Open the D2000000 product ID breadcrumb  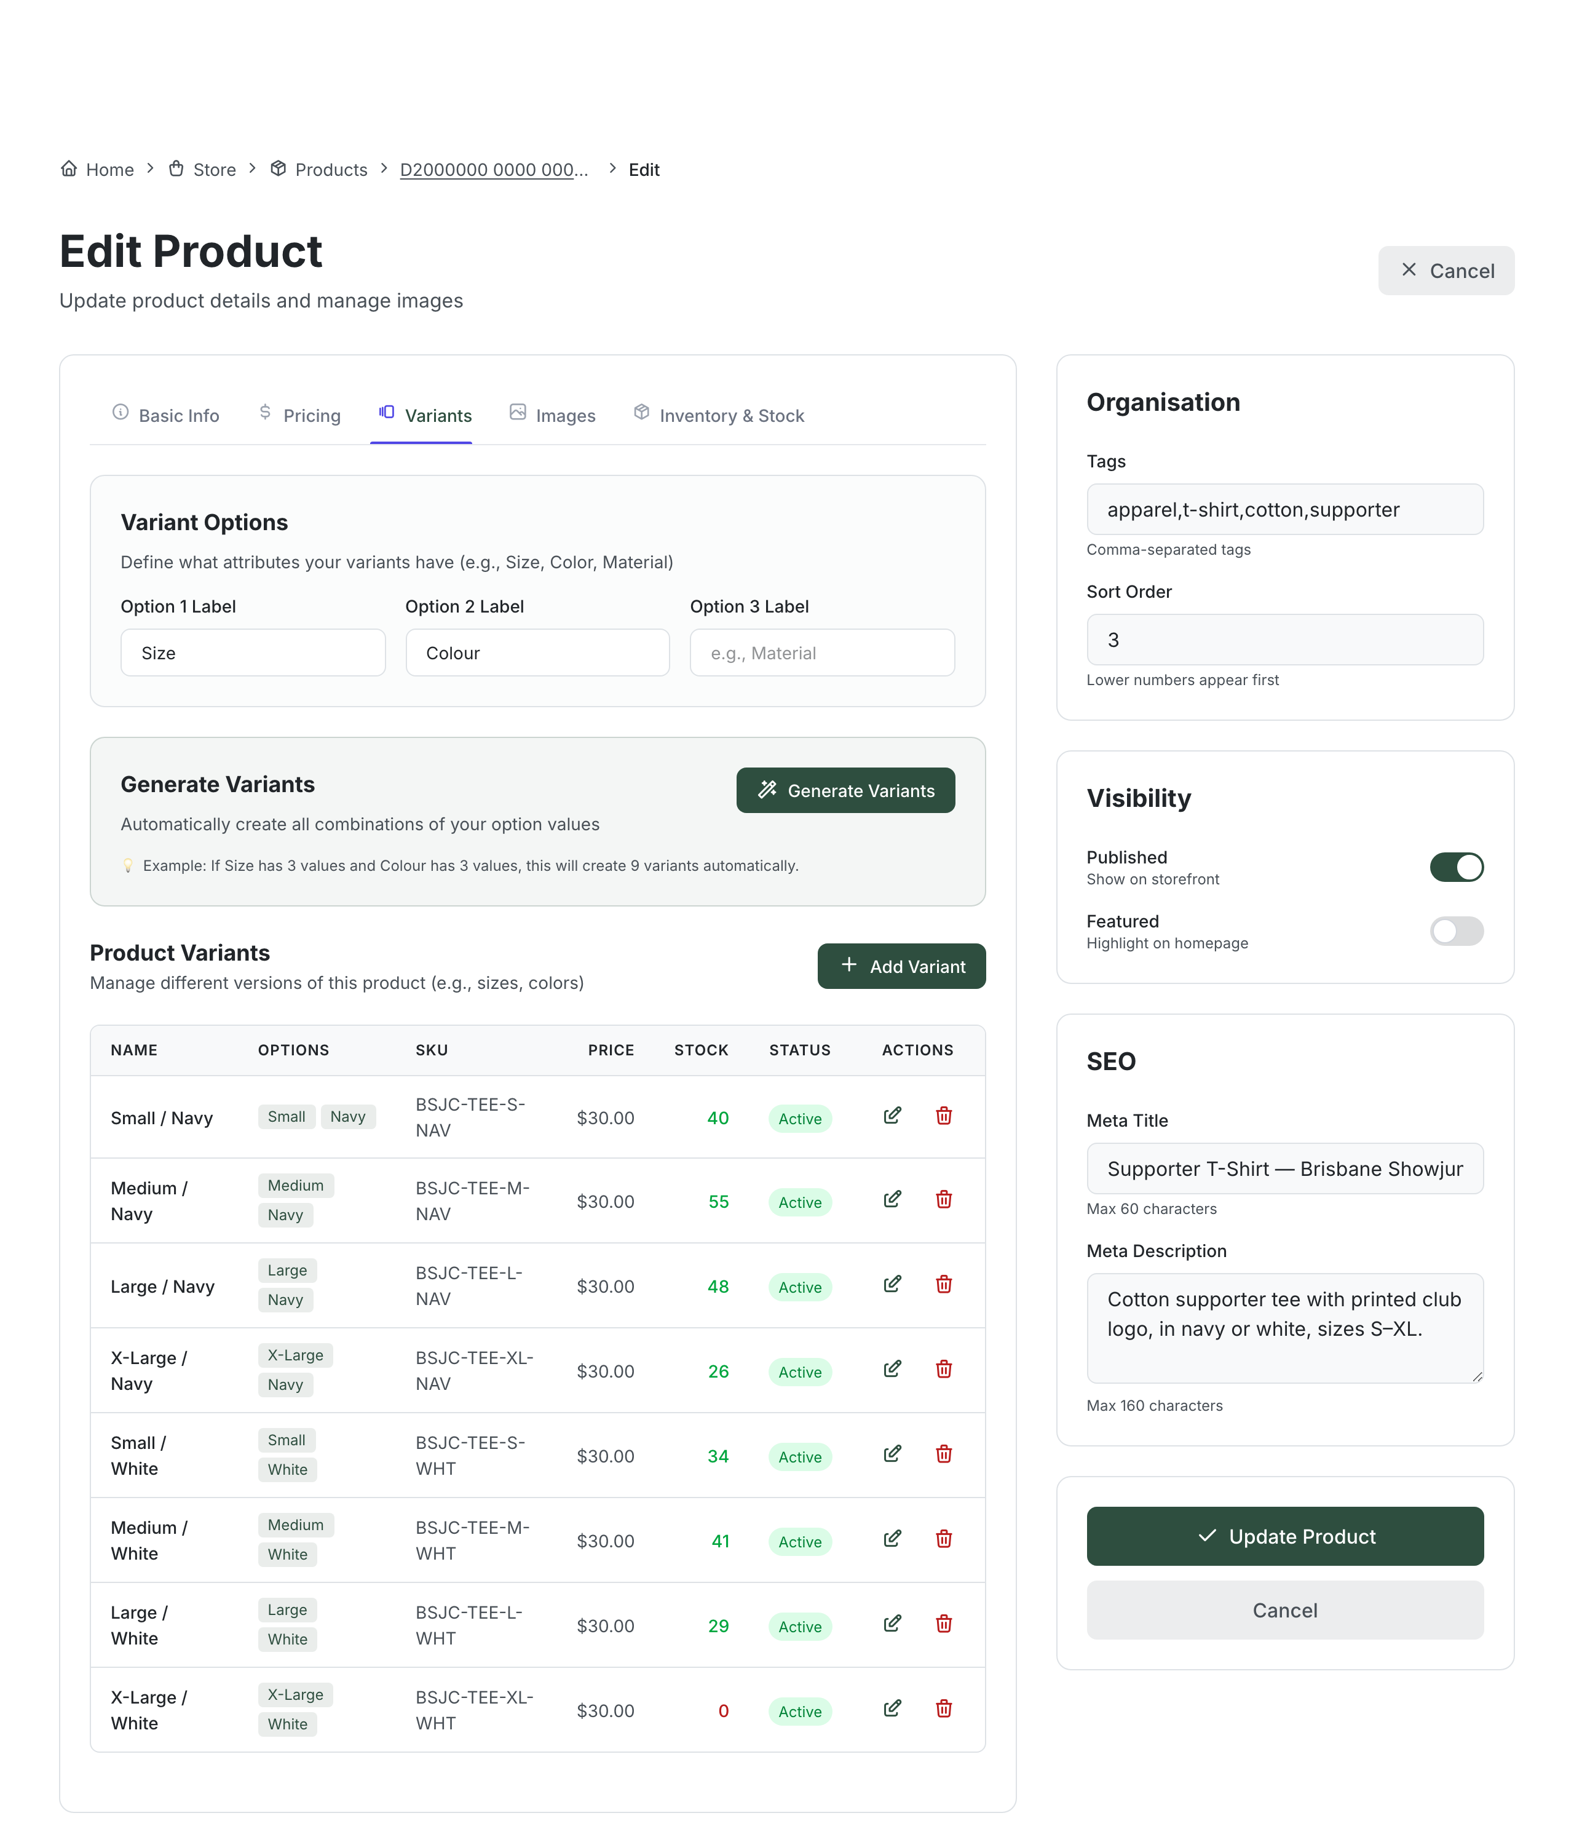494,169
